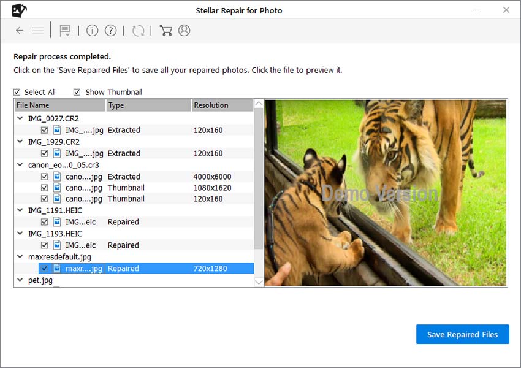Screen dimensions: 521x368
Task: Open the flag annotation icon on toolbar
Action: (65, 30)
